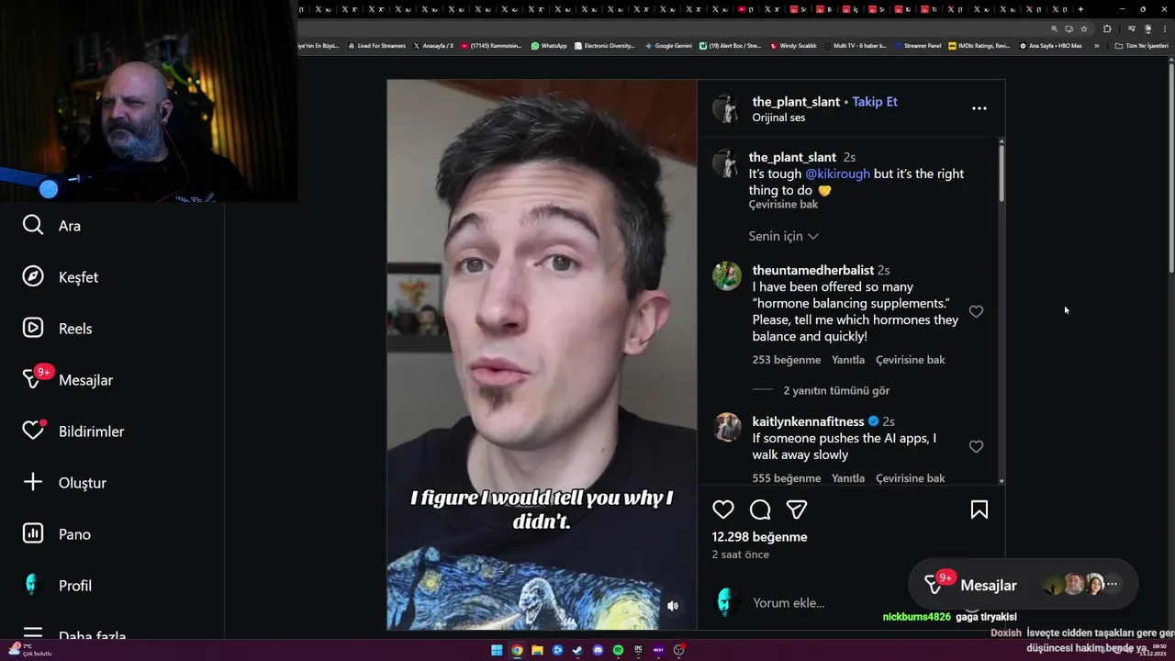
Task: Open Discord from the taskbar
Action: tap(598, 650)
